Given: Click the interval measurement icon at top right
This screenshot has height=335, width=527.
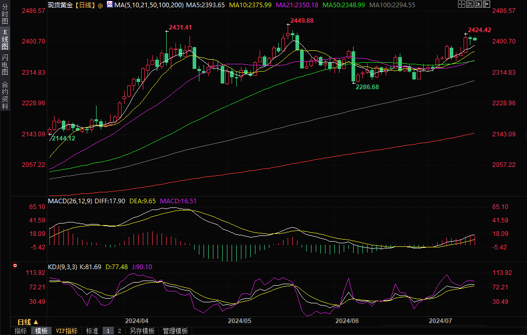Looking at the screenshot, I should pyautogui.click(x=470, y=4).
